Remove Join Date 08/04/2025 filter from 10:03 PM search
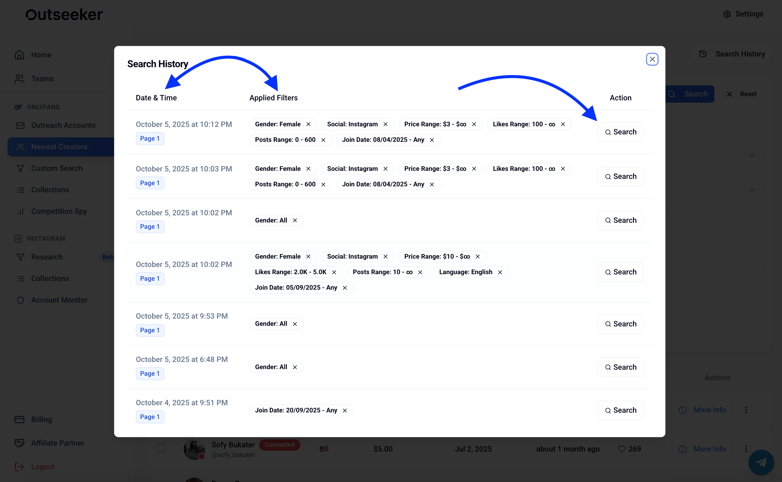This screenshot has height=482, width=782. [x=432, y=184]
